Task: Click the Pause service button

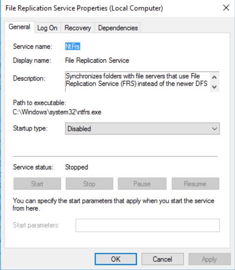Action: [142, 184]
